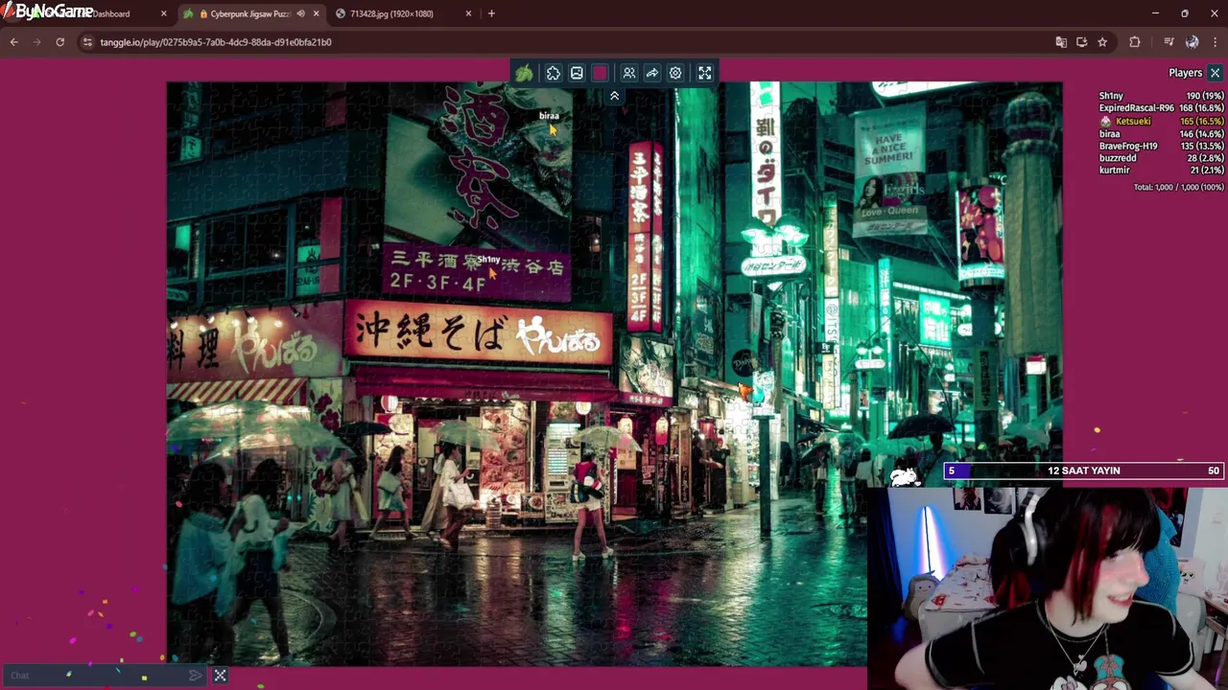
Task: Click the share arrow icon
Action: pos(652,73)
